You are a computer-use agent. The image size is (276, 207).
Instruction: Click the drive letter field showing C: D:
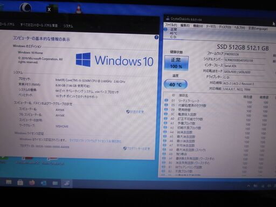(244, 78)
